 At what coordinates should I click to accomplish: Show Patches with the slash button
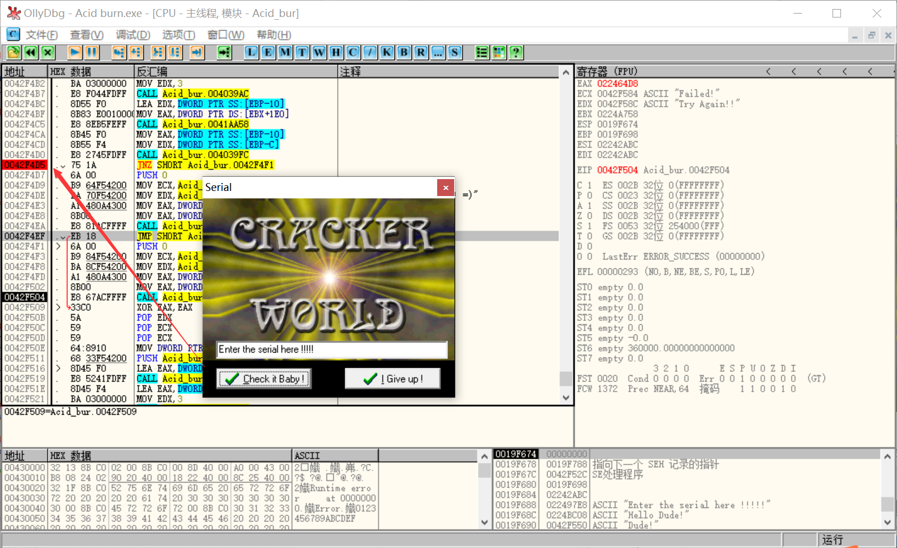[x=370, y=53]
